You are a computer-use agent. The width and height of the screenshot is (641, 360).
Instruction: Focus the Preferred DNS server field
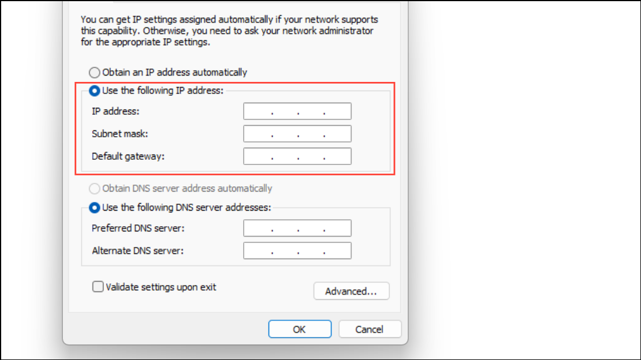point(297,228)
